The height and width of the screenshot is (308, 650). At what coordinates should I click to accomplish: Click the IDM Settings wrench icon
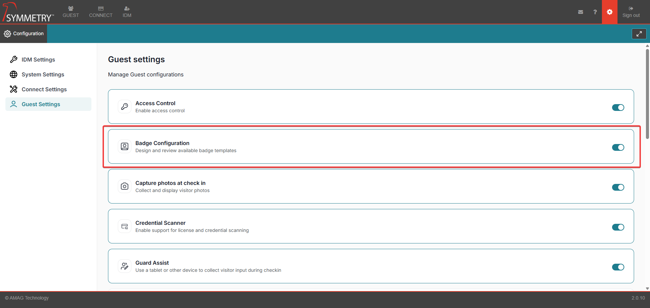[x=14, y=60]
